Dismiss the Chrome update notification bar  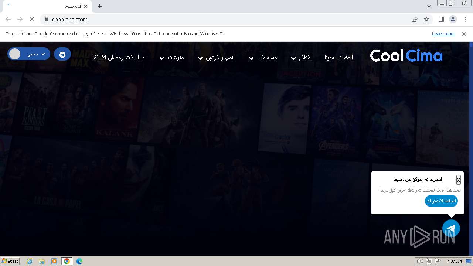(464, 34)
